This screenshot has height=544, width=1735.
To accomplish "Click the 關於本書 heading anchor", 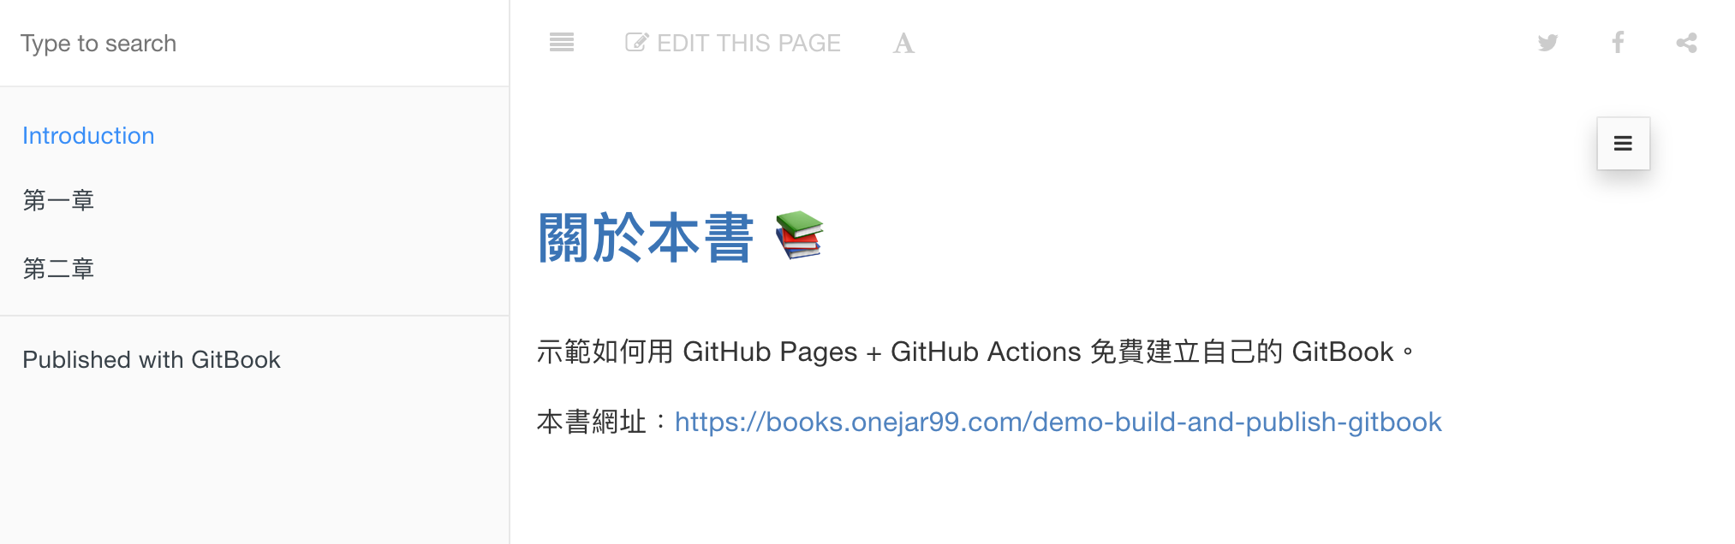I will coord(646,238).
